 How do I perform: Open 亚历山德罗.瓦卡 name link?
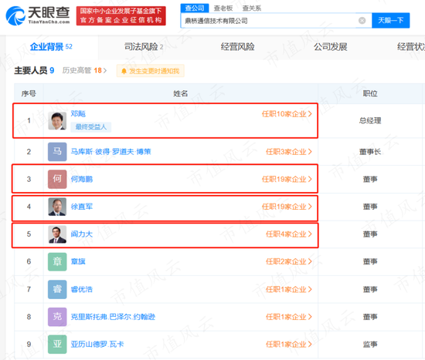[97, 345]
